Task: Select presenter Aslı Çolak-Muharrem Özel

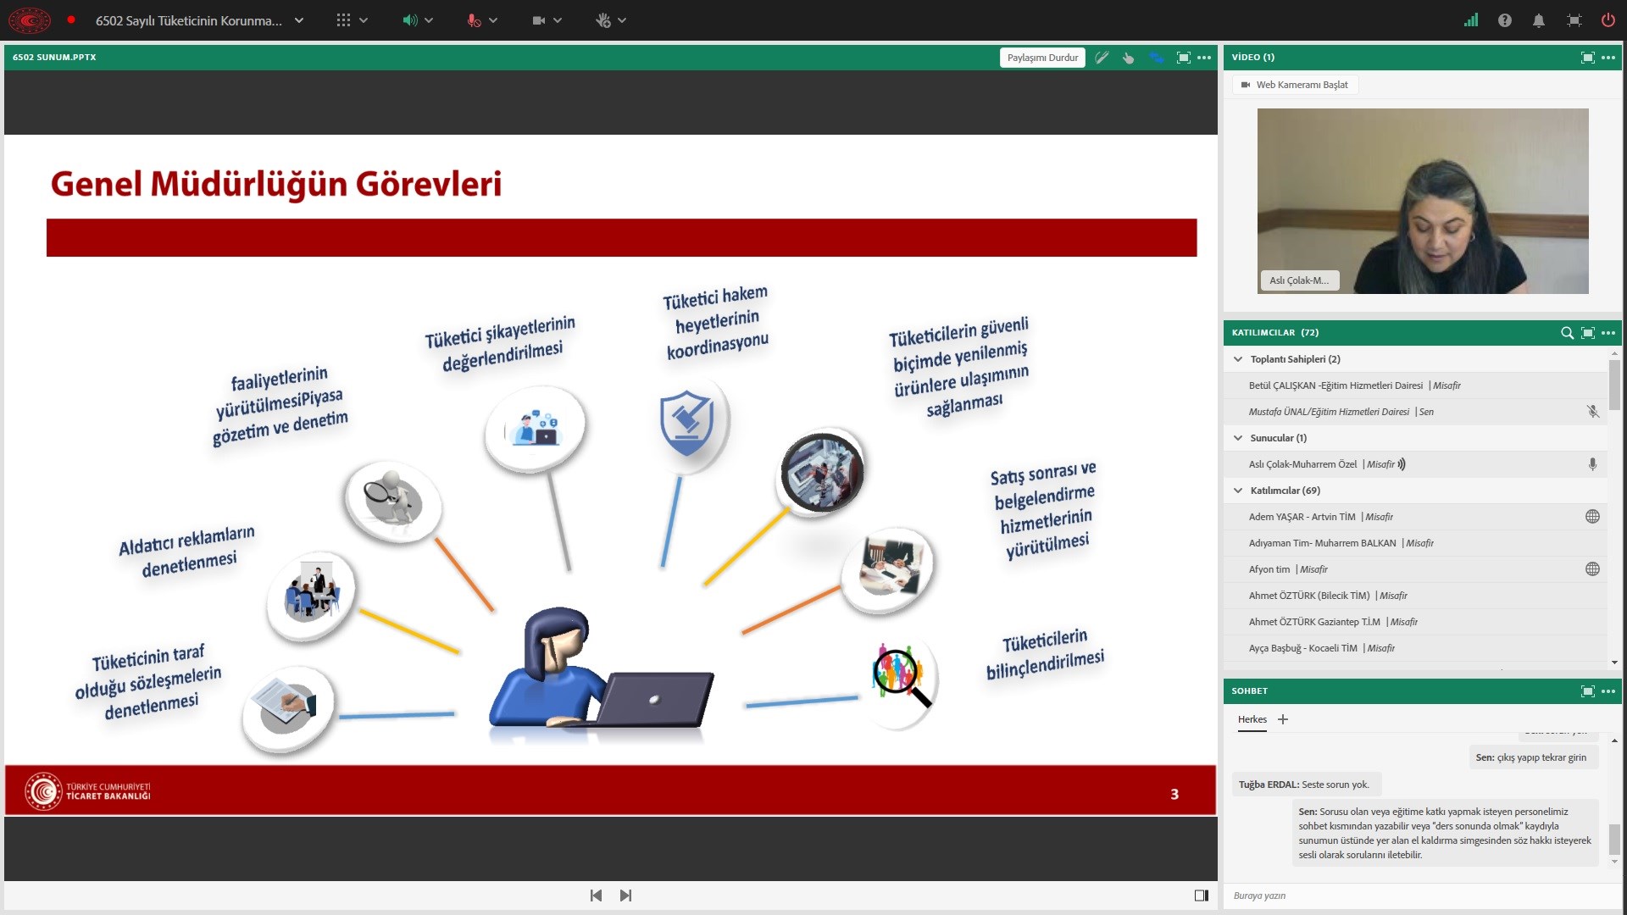Action: tap(1415, 464)
